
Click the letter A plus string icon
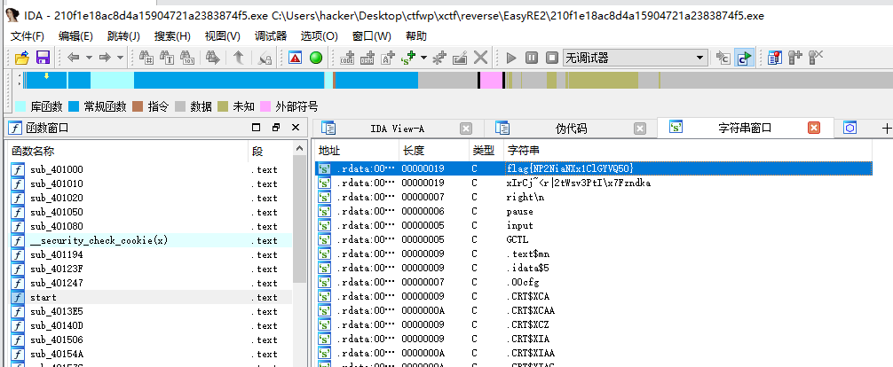click(x=388, y=58)
